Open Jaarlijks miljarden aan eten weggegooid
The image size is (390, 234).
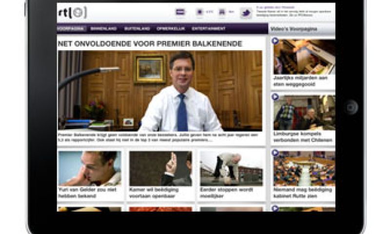pyautogui.click(x=301, y=81)
